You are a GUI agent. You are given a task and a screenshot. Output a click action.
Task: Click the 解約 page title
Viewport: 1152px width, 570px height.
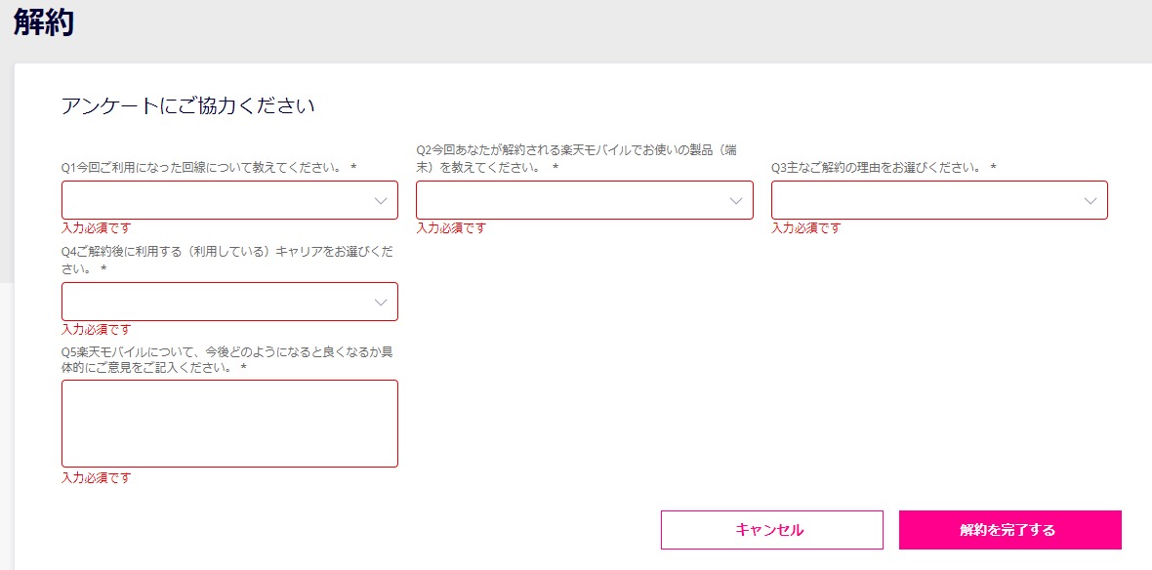[x=44, y=22]
